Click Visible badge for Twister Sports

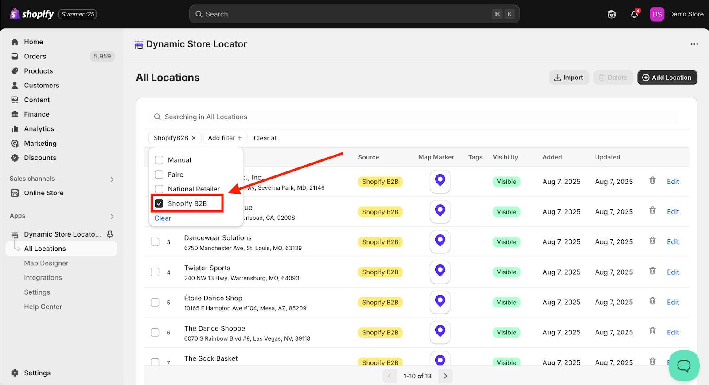(506, 272)
